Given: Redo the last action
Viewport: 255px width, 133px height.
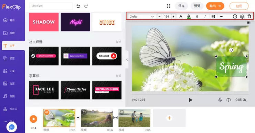Looking at the screenshot, I should click(86, 6).
